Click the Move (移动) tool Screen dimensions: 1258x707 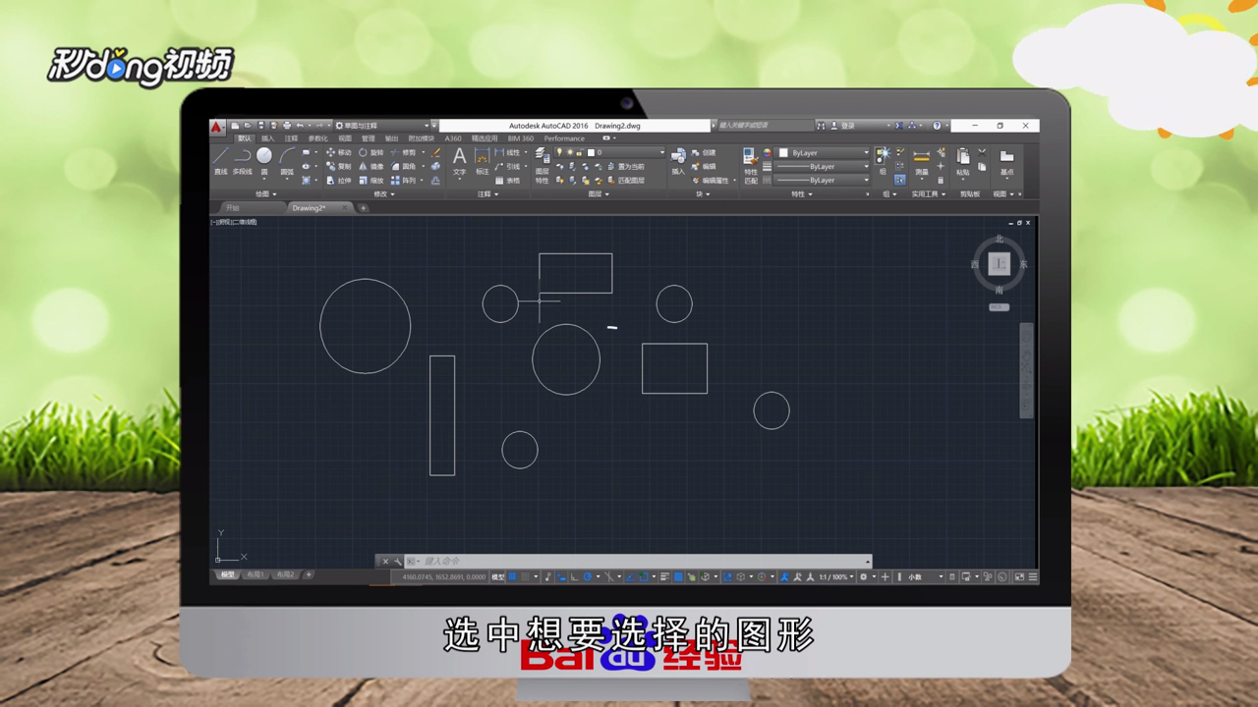pos(339,152)
